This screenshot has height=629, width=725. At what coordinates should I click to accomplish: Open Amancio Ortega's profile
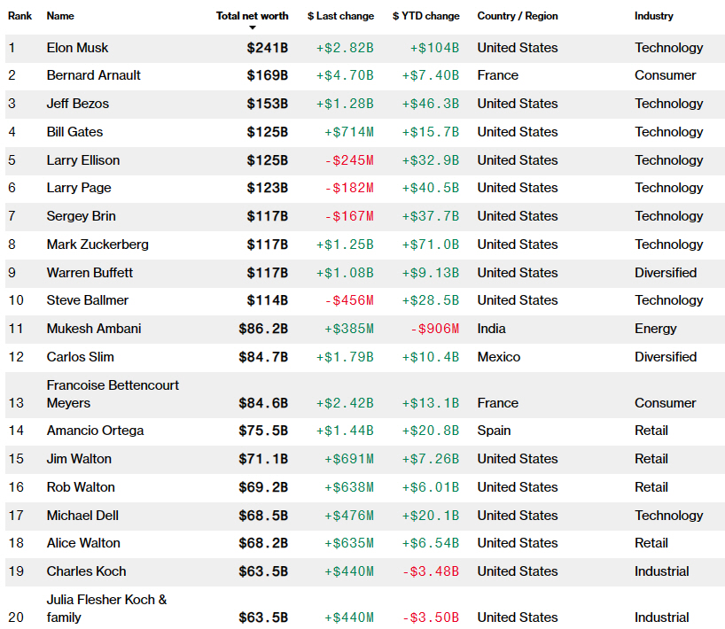click(95, 431)
